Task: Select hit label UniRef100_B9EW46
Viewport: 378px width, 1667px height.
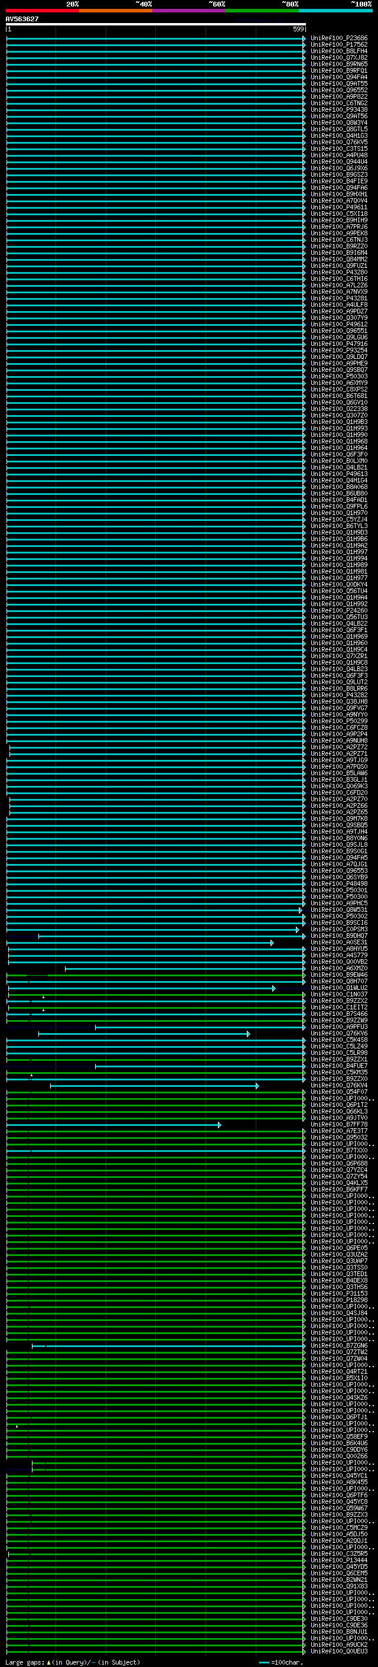Action: coord(338,975)
